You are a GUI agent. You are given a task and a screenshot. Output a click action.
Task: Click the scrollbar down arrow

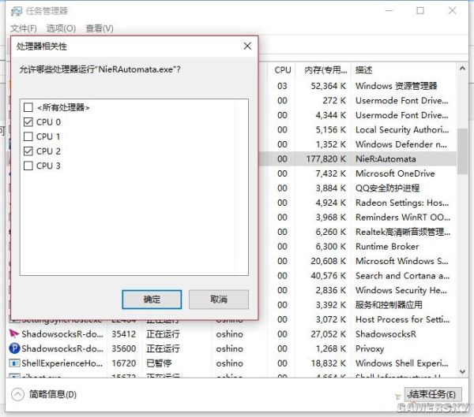462,372
